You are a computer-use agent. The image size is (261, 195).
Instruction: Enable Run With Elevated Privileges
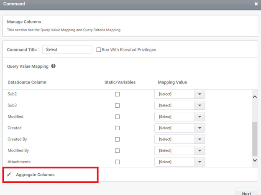point(99,50)
